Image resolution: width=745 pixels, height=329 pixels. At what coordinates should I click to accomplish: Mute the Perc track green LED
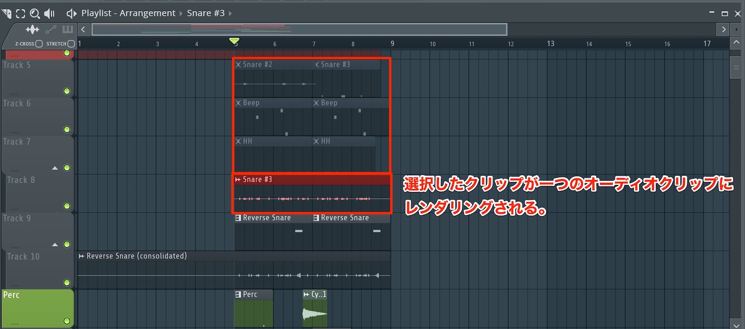tap(67, 320)
